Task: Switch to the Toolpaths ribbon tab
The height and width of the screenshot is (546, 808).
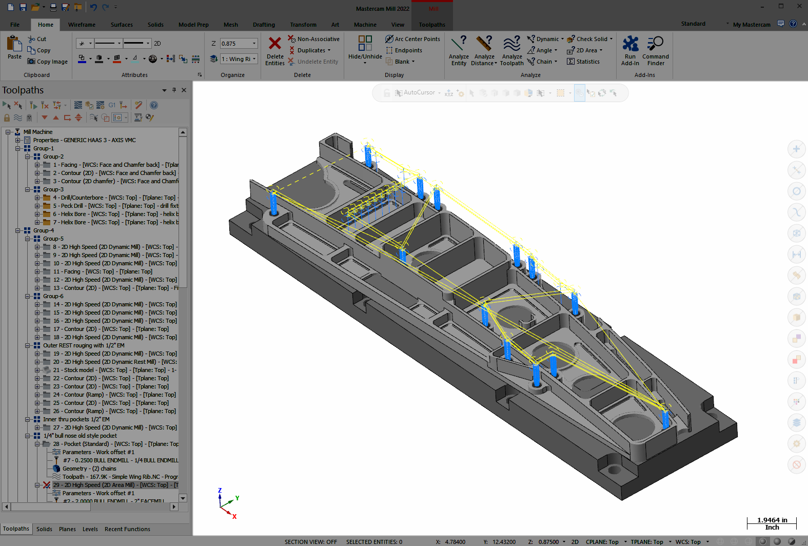Action: (432, 25)
